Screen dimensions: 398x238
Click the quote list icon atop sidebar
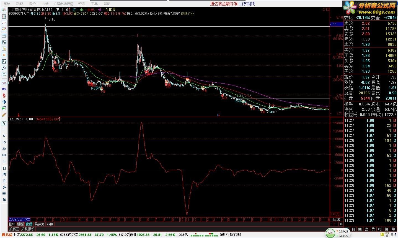(4, 10)
